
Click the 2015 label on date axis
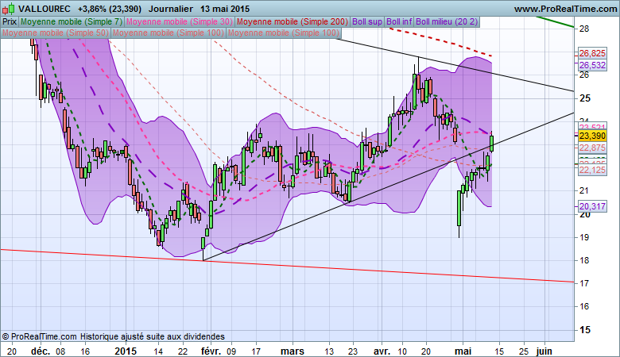tap(126, 351)
